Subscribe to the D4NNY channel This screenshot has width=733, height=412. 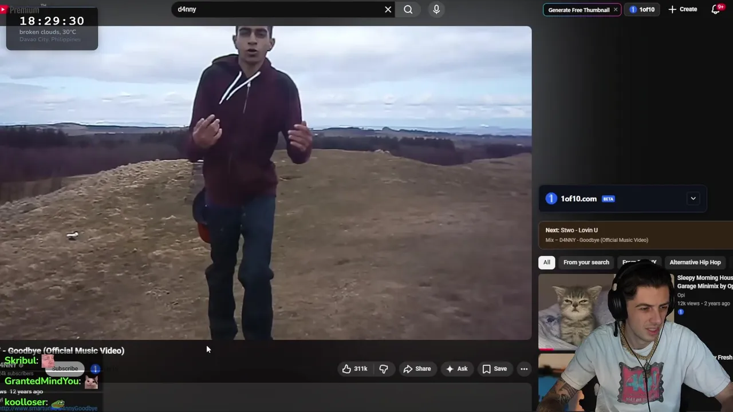(65, 369)
